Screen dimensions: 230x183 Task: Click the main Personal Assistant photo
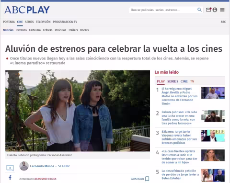click(78, 111)
